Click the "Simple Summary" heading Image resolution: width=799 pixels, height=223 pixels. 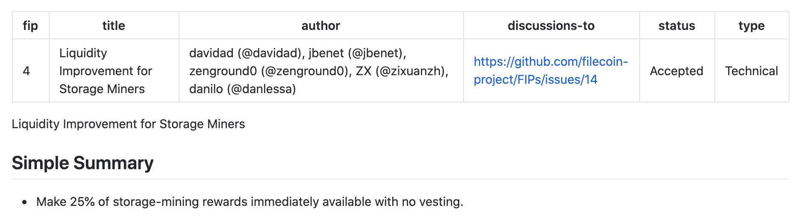(x=82, y=163)
